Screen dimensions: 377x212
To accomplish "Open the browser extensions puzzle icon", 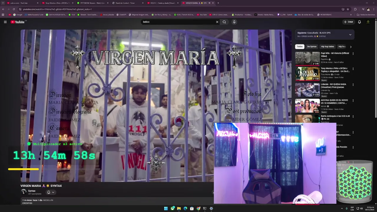I will pos(355,9).
